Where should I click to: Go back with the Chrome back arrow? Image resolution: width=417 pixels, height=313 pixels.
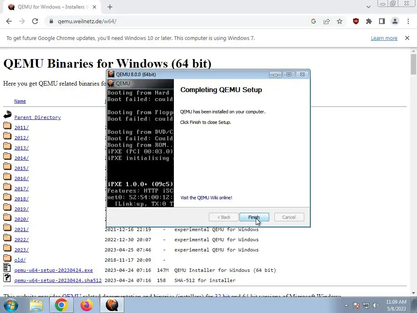[9, 21]
